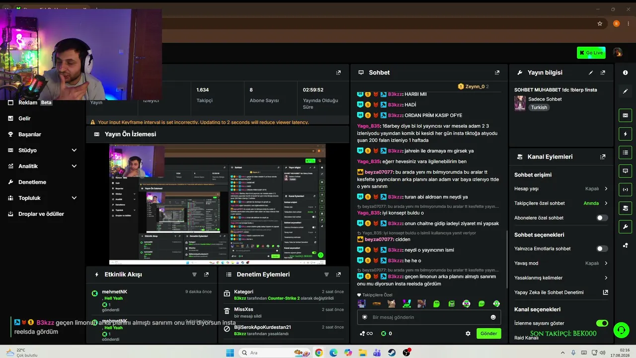
Task: Toggle channel actions icon in right rail
Action: point(625,207)
